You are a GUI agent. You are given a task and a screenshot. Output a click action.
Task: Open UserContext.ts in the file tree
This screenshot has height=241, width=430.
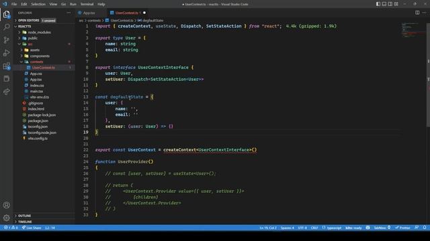point(44,68)
